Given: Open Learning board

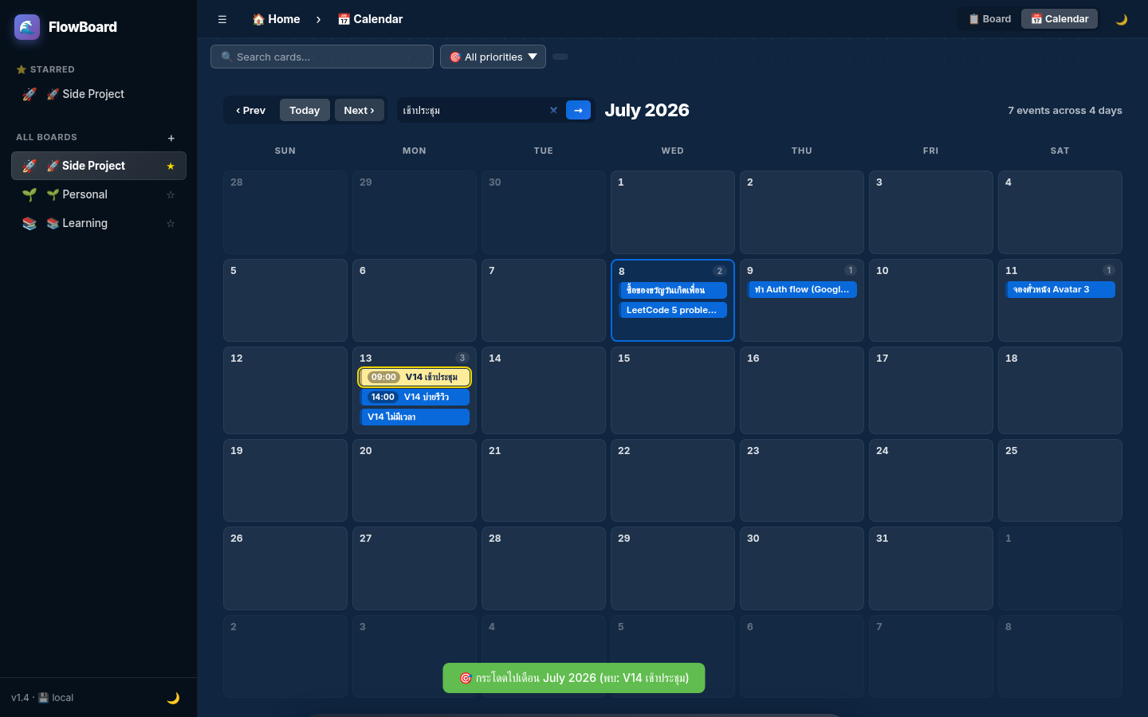Looking at the screenshot, I should click(99, 223).
